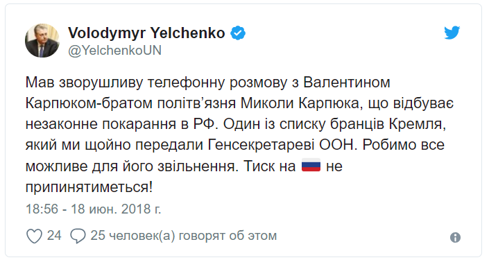Like the tweet with the heart icon
The image size is (489, 260).
34,236
